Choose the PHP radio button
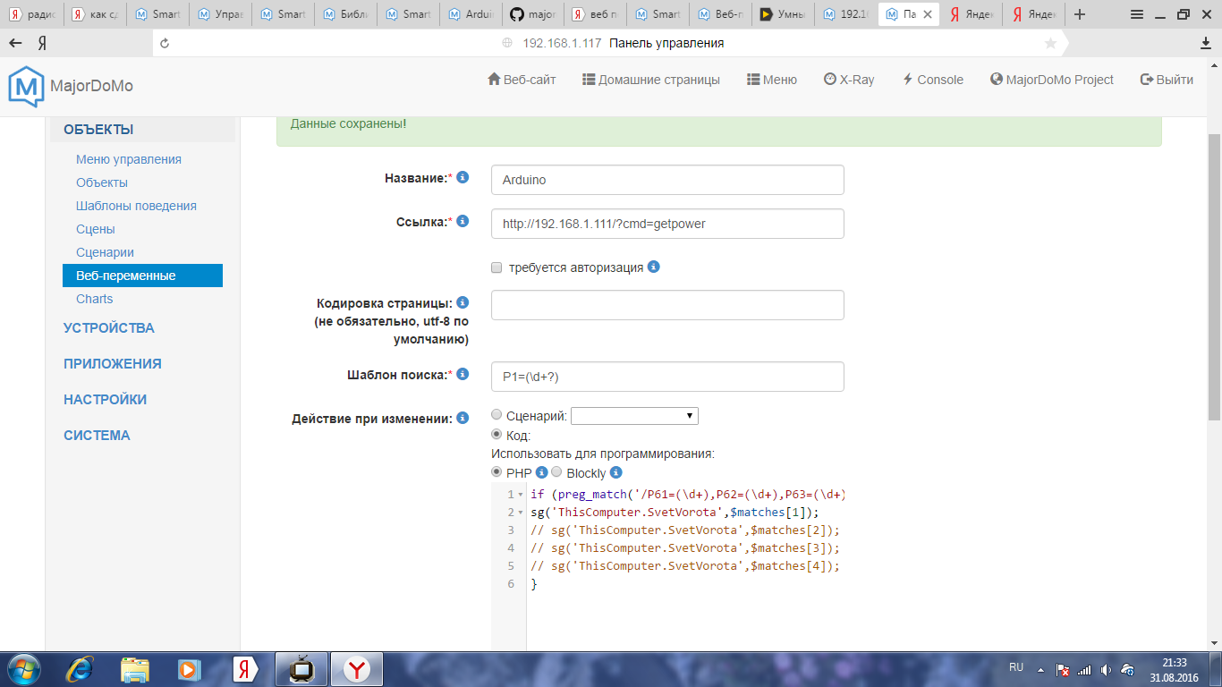 497,471
